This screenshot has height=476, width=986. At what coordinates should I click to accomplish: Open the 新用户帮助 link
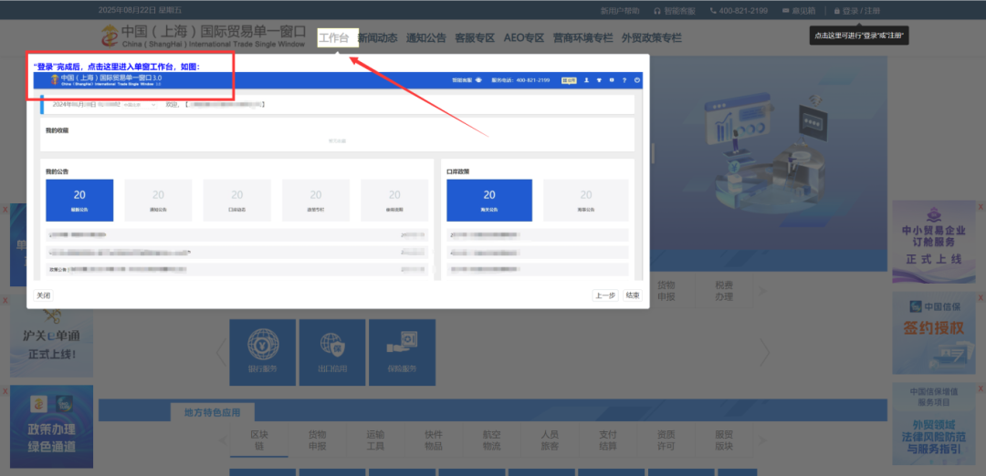620,11
